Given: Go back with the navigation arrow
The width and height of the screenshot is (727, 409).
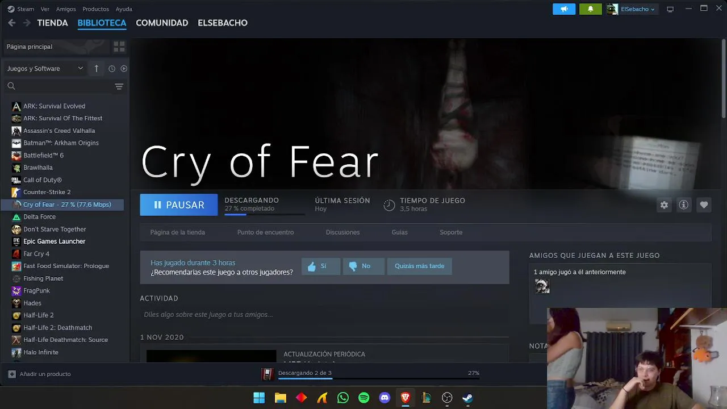Looking at the screenshot, I should [x=12, y=23].
